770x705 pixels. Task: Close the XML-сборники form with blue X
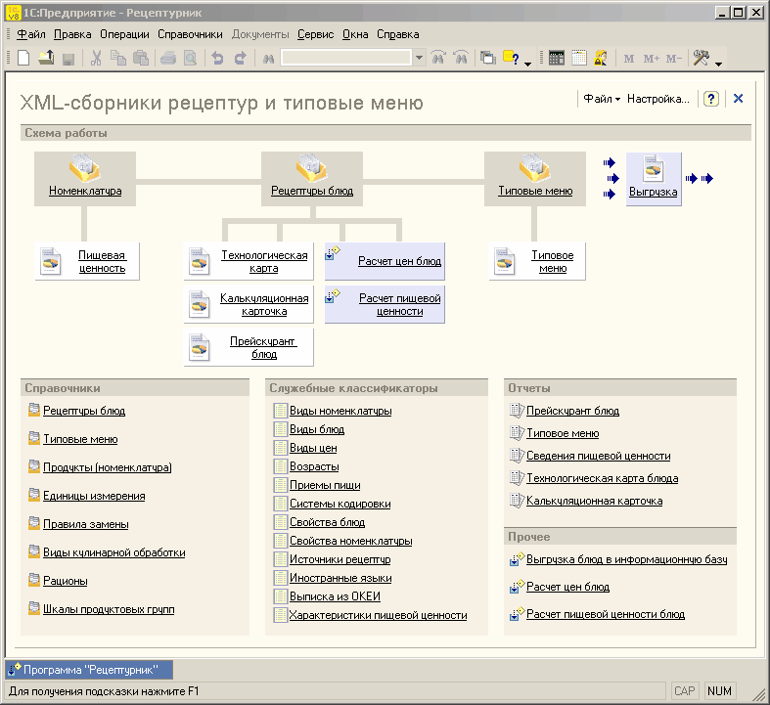click(738, 99)
